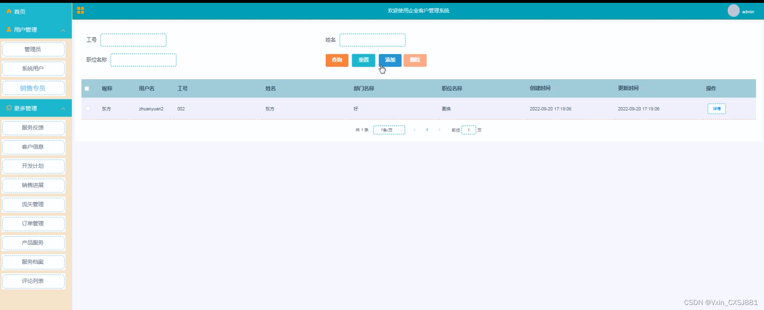The image size is (764, 310).
Task: Open the 销售专员 menu item
Action: [33, 88]
